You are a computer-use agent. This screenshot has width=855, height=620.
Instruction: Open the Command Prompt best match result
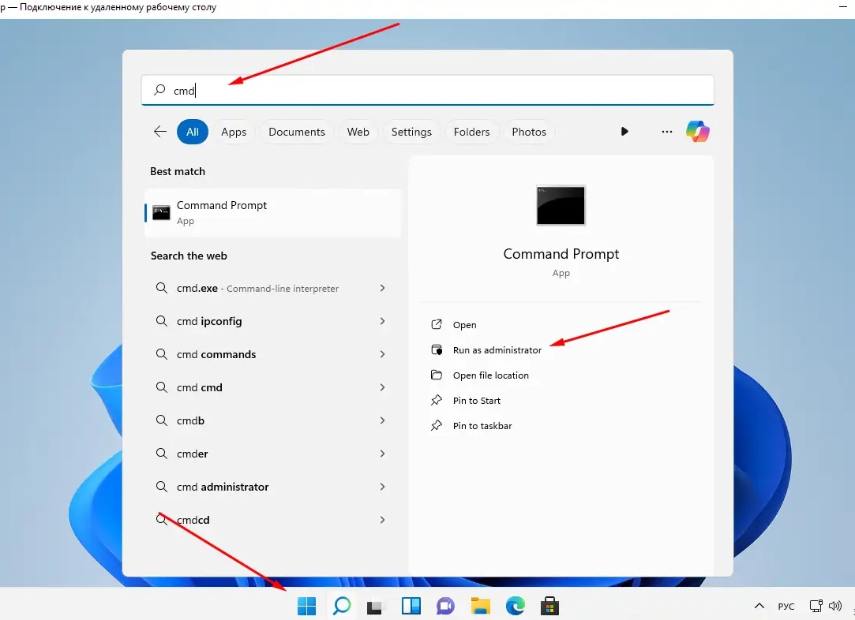272,212
